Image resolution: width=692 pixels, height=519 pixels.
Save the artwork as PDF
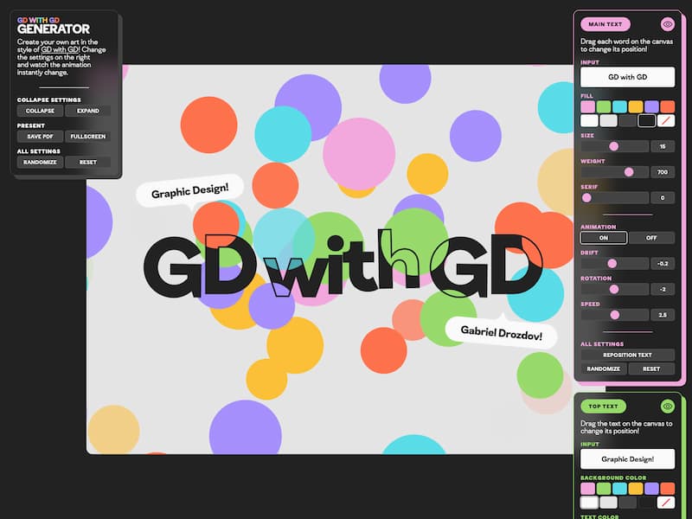click(40, 137)
